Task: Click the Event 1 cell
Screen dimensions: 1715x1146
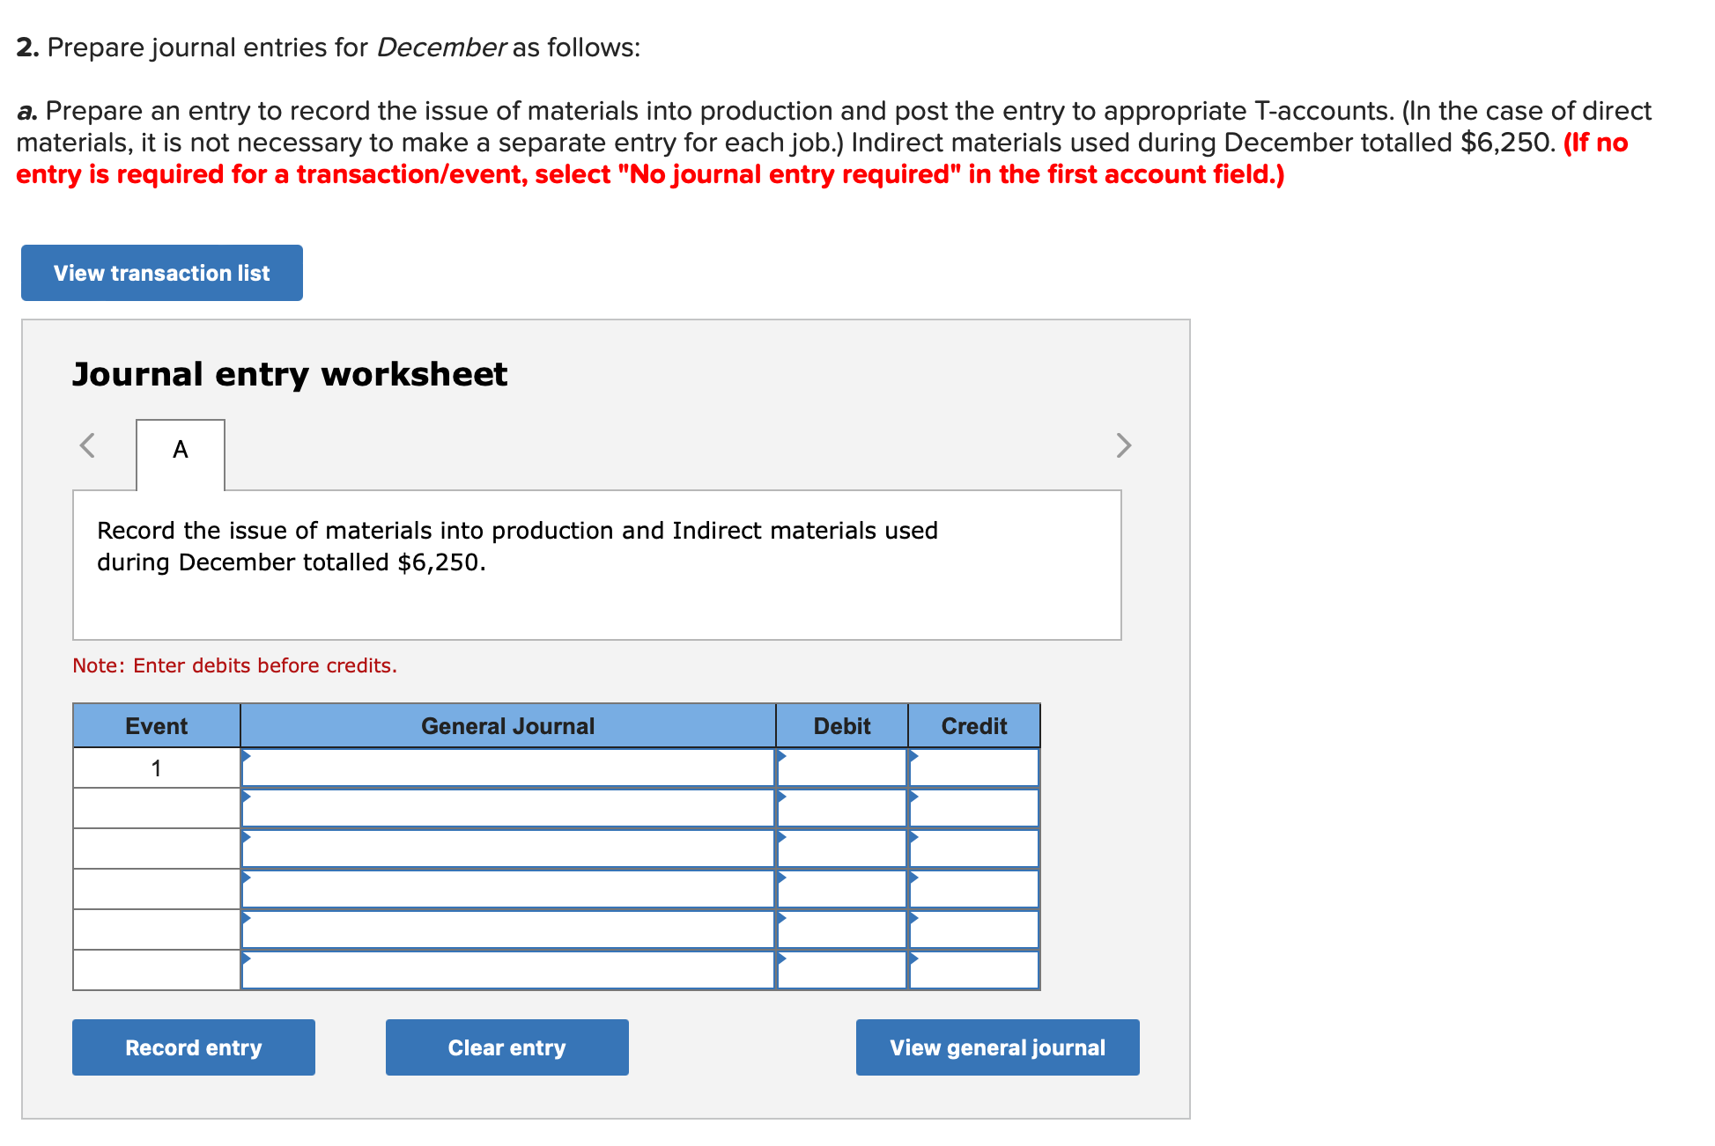Action: 157,768
